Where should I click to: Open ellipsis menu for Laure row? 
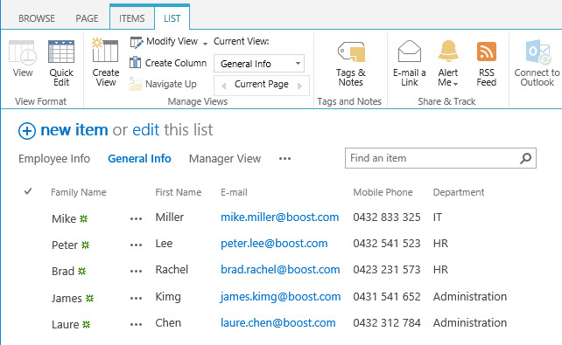click(x=136, y=325)
